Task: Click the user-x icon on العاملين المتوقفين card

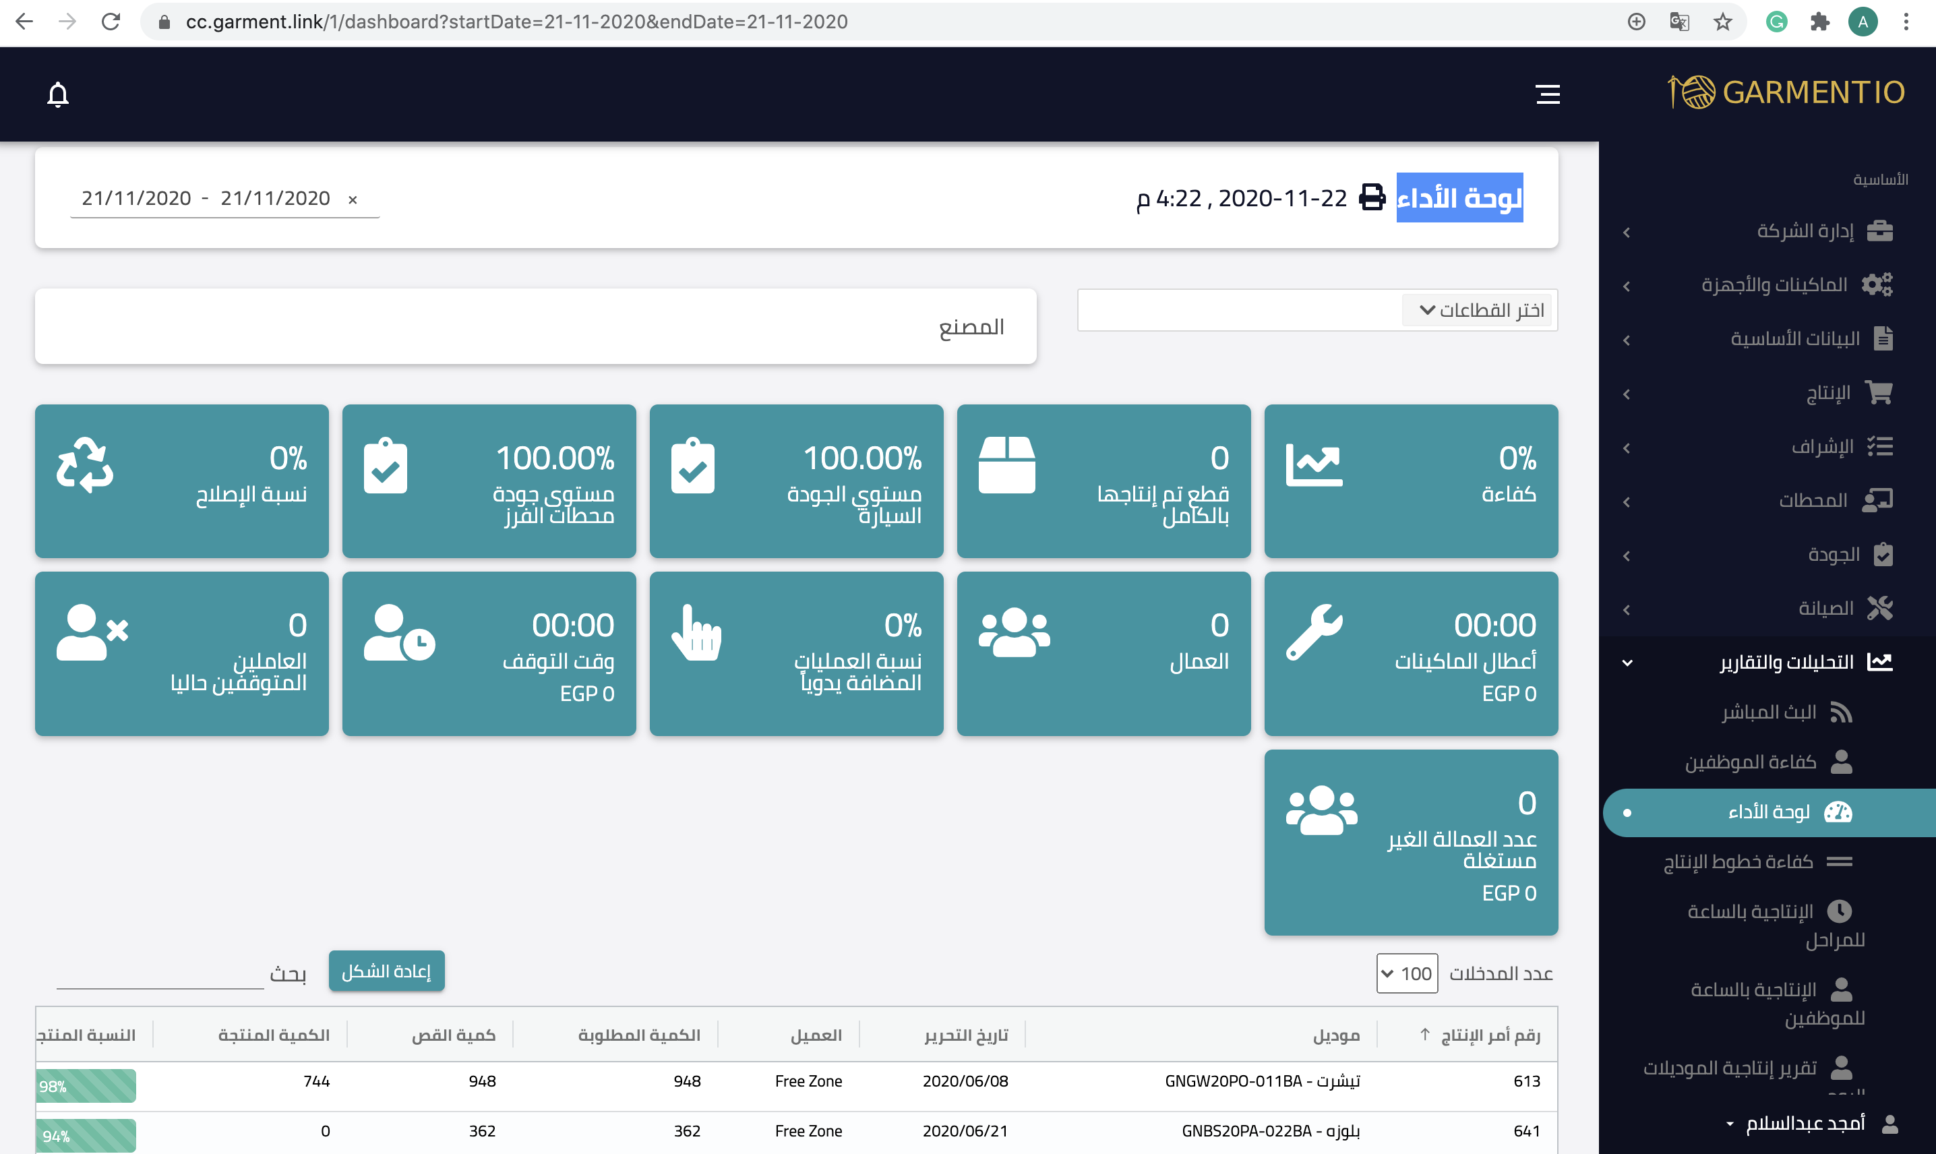Action: pos(92,632)
